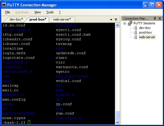Screen dimensions: 164x126
Task: Click the PuTTY Sessions root icon
Action: point(130,23)
